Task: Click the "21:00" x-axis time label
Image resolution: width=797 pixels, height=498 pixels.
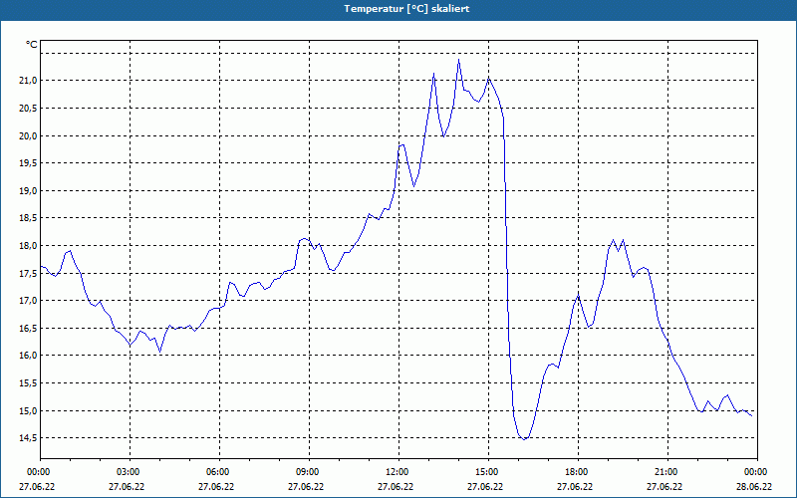Action: point(667,472)
